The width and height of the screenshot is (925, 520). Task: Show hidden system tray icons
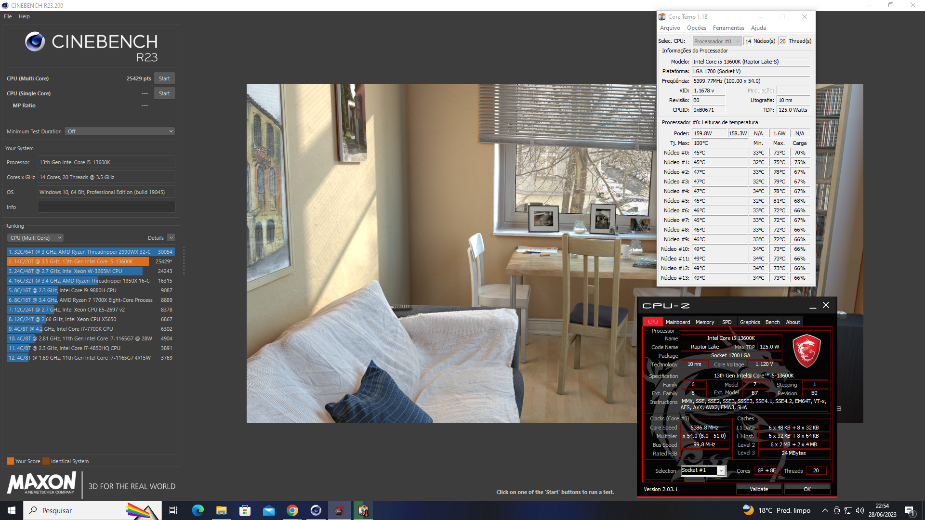[x=825, y=510]
